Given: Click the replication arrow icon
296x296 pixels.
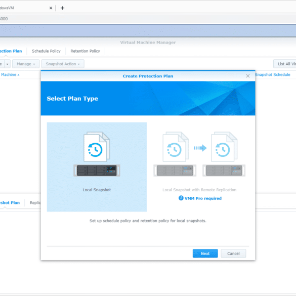Looking at the screenshot, I should point(200,148).
